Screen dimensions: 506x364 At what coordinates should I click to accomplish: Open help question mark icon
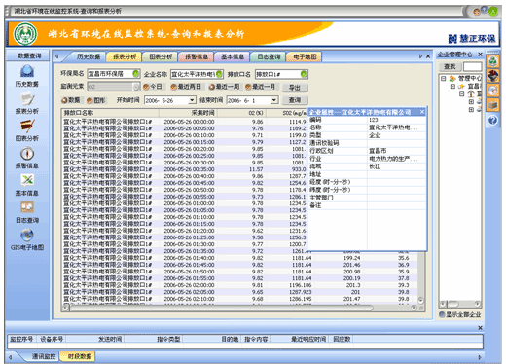(492, 121)
